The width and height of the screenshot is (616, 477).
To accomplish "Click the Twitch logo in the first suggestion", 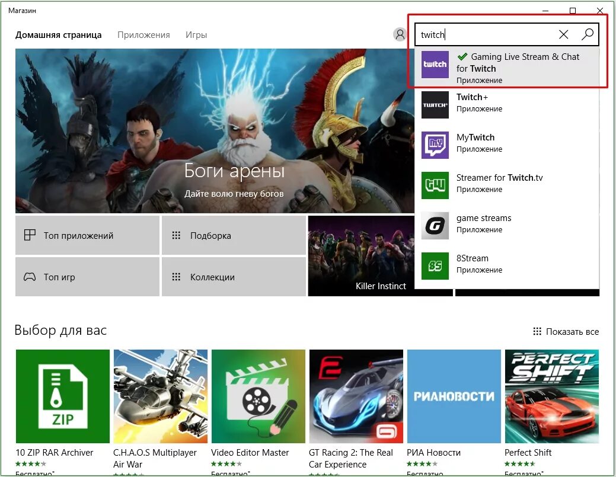I will coord(435,65).
